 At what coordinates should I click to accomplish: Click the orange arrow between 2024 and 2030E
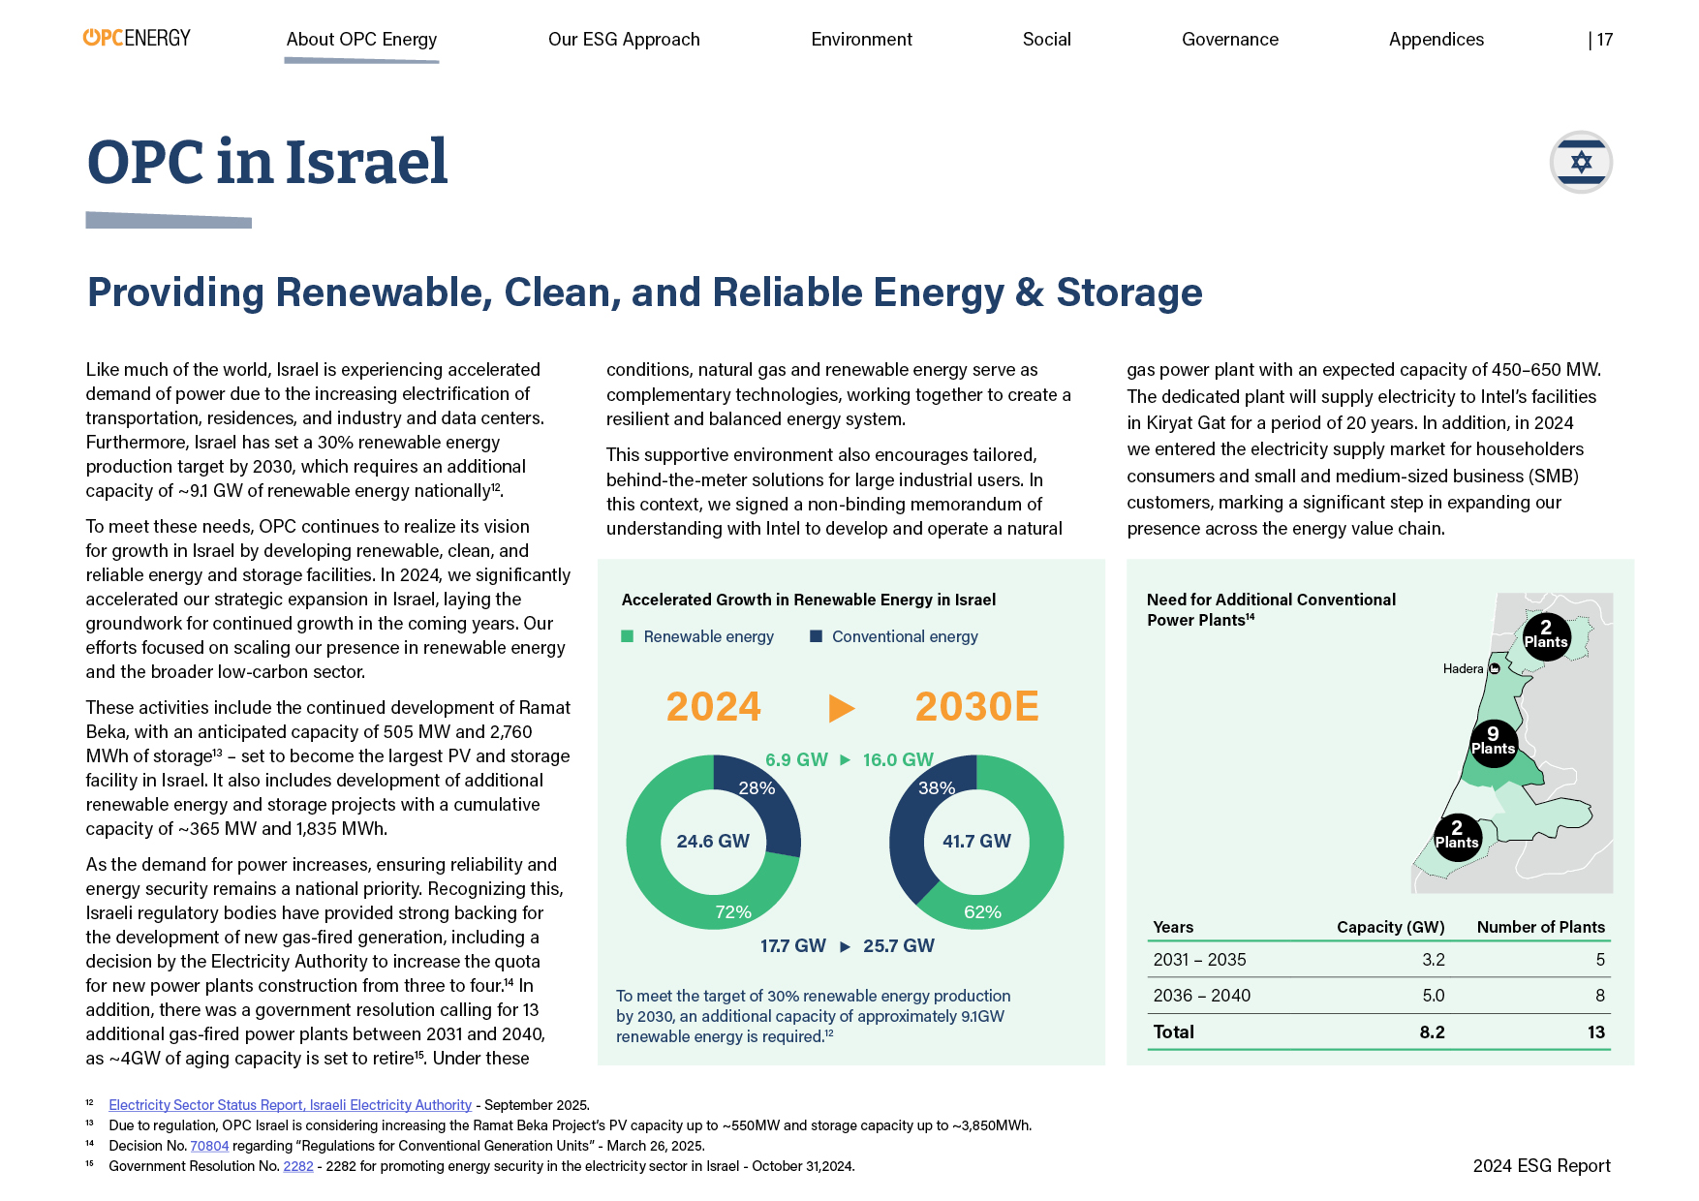[x=841, y=708]
